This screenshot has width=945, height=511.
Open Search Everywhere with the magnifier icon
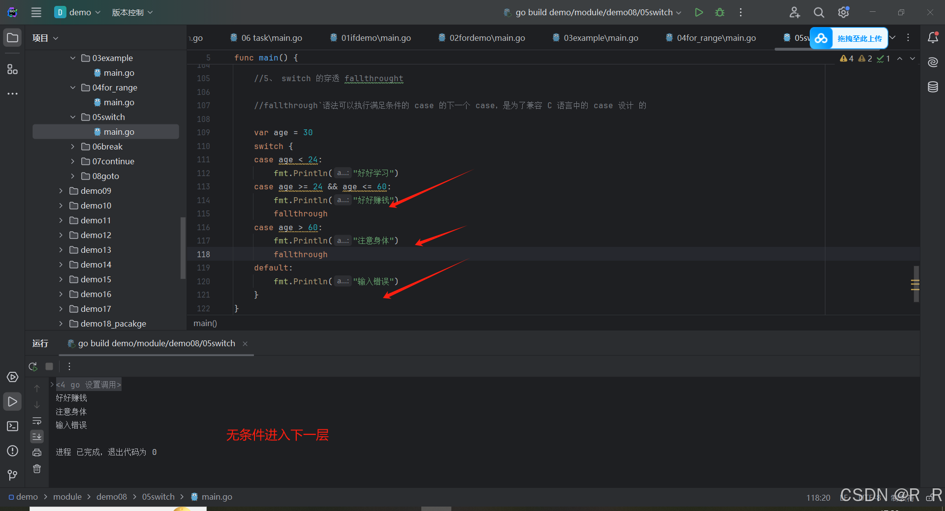pos(818,12)
